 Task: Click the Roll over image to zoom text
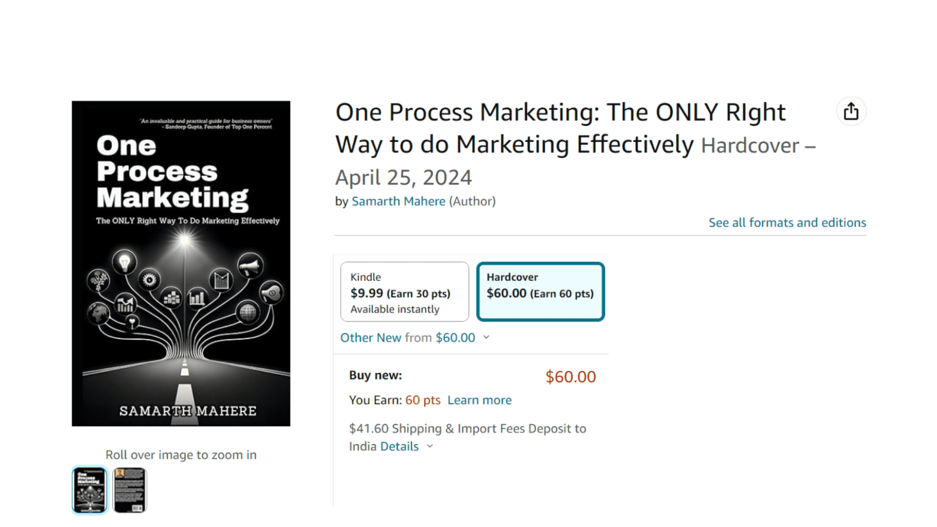181,455
